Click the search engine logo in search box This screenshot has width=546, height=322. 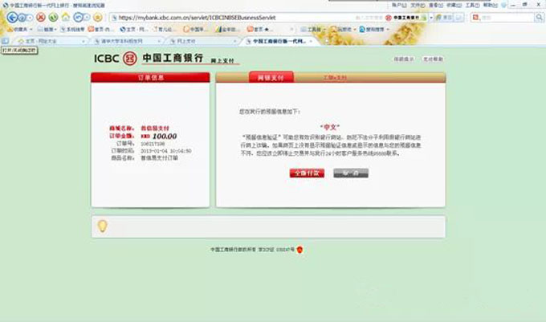click(475, 17)
